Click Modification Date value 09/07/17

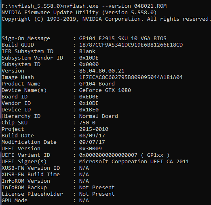click(x=92, y=142)
